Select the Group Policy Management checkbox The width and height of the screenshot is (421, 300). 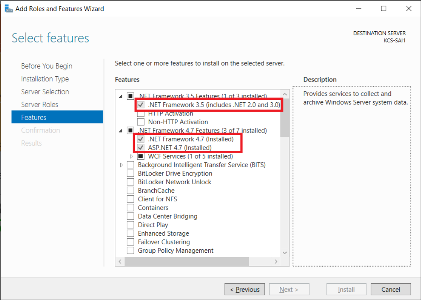(130, 250)
